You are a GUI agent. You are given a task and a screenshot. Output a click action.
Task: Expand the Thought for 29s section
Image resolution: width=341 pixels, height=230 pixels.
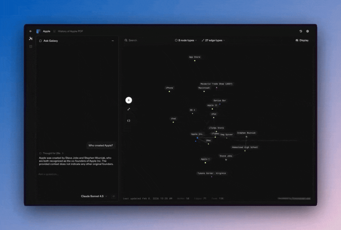pyautogui.click(x=52, y=153)
